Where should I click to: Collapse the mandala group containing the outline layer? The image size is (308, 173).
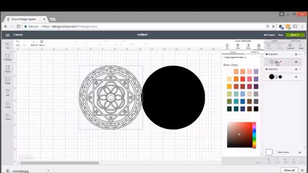(267, 54)
